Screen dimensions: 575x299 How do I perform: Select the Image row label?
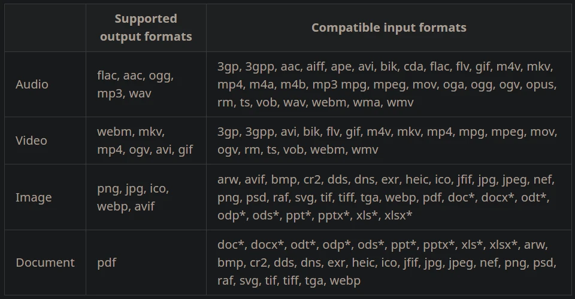33,197
